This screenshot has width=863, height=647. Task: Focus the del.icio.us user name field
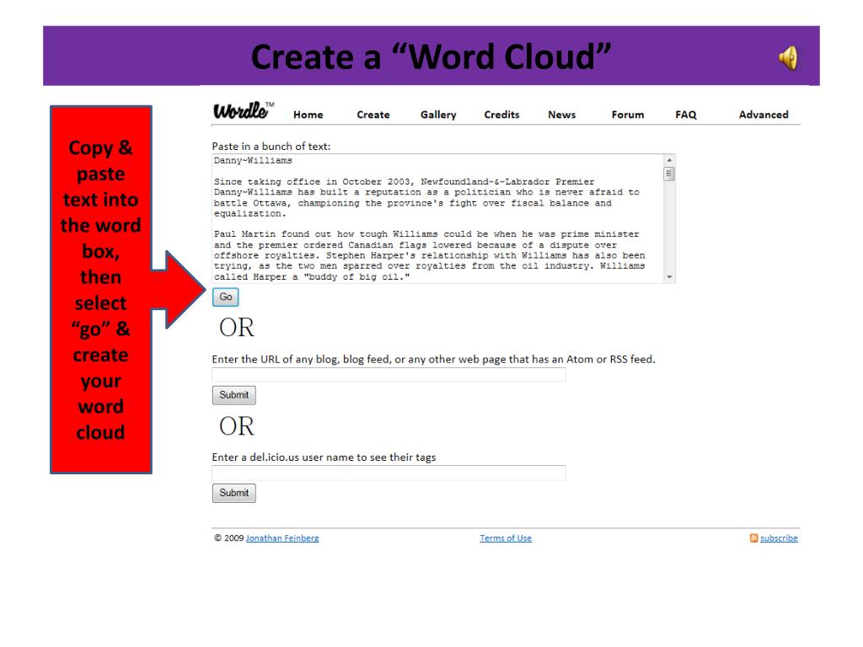tap(389, 473)
